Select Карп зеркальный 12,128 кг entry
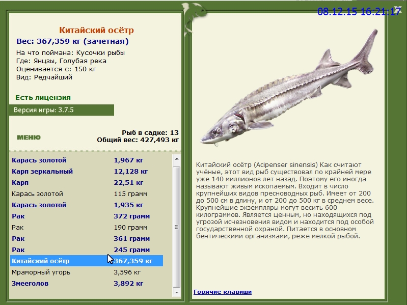407x305 pixels. (87, 171)
